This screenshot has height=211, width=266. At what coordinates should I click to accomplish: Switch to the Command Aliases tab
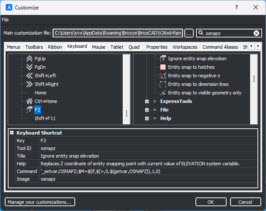(x=221, y=47)
